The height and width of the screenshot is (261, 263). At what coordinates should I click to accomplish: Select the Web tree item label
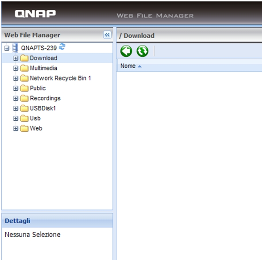(x=36, y=129)
